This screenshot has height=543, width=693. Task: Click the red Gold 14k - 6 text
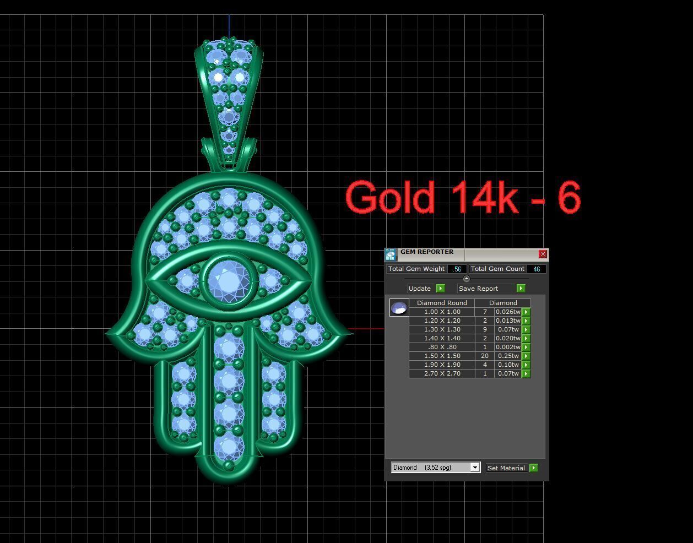(x=463, y=197)
